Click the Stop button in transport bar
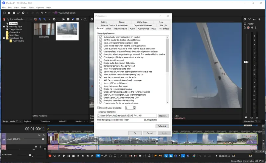 73,156
